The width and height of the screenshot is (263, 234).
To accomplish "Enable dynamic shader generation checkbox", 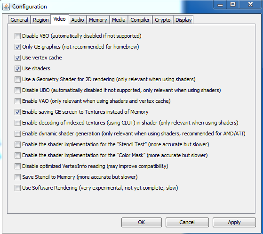I will (x=17, y=134).
